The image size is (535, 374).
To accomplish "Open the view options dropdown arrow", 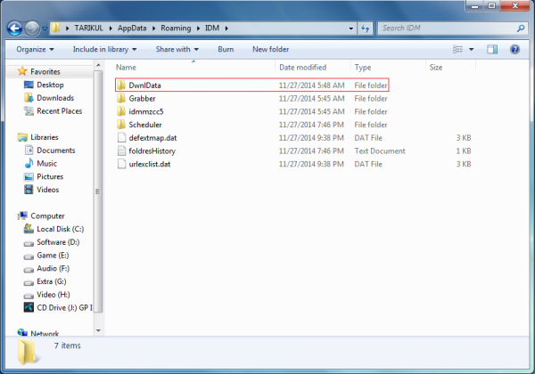I will (471, 50).
